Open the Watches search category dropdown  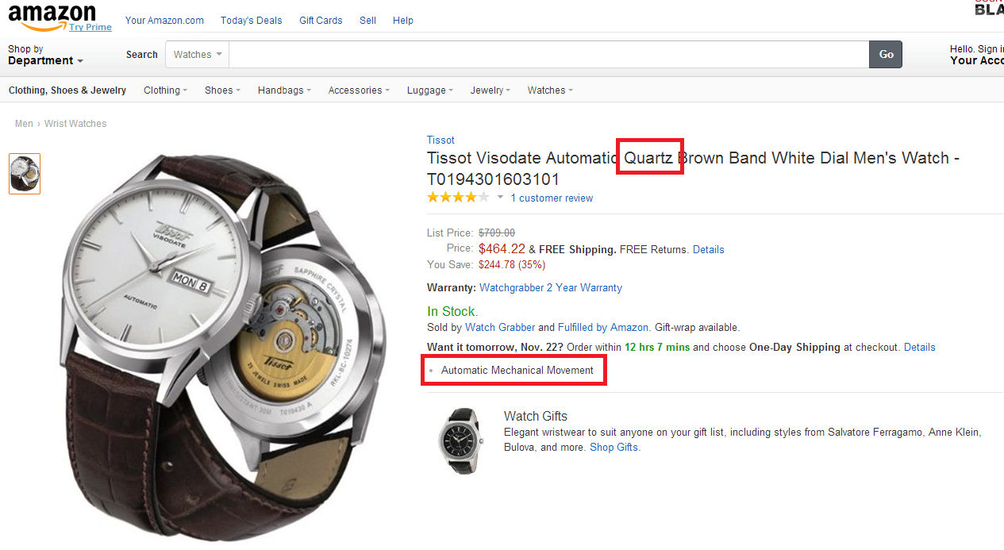(x=197, y=55)
